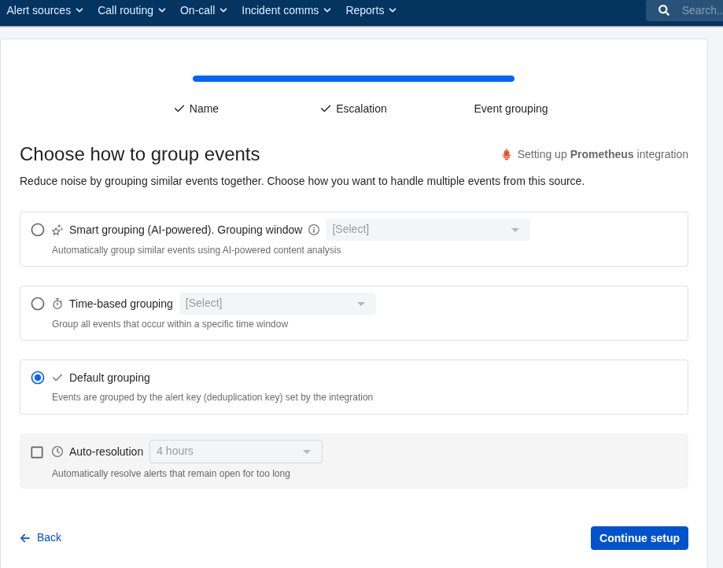
Task: Select the Default grouping radio button
Action: pos(38,378)
